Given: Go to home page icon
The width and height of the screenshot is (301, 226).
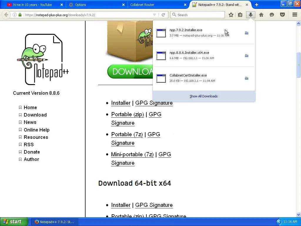Looking at the screenshot, I should click(261, 15).
